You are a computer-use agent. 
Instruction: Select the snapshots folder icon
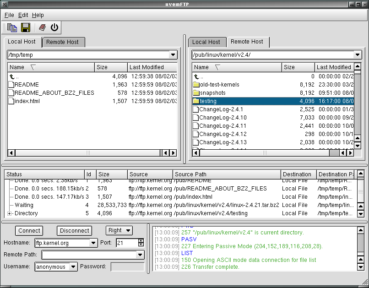coord(196,93)
